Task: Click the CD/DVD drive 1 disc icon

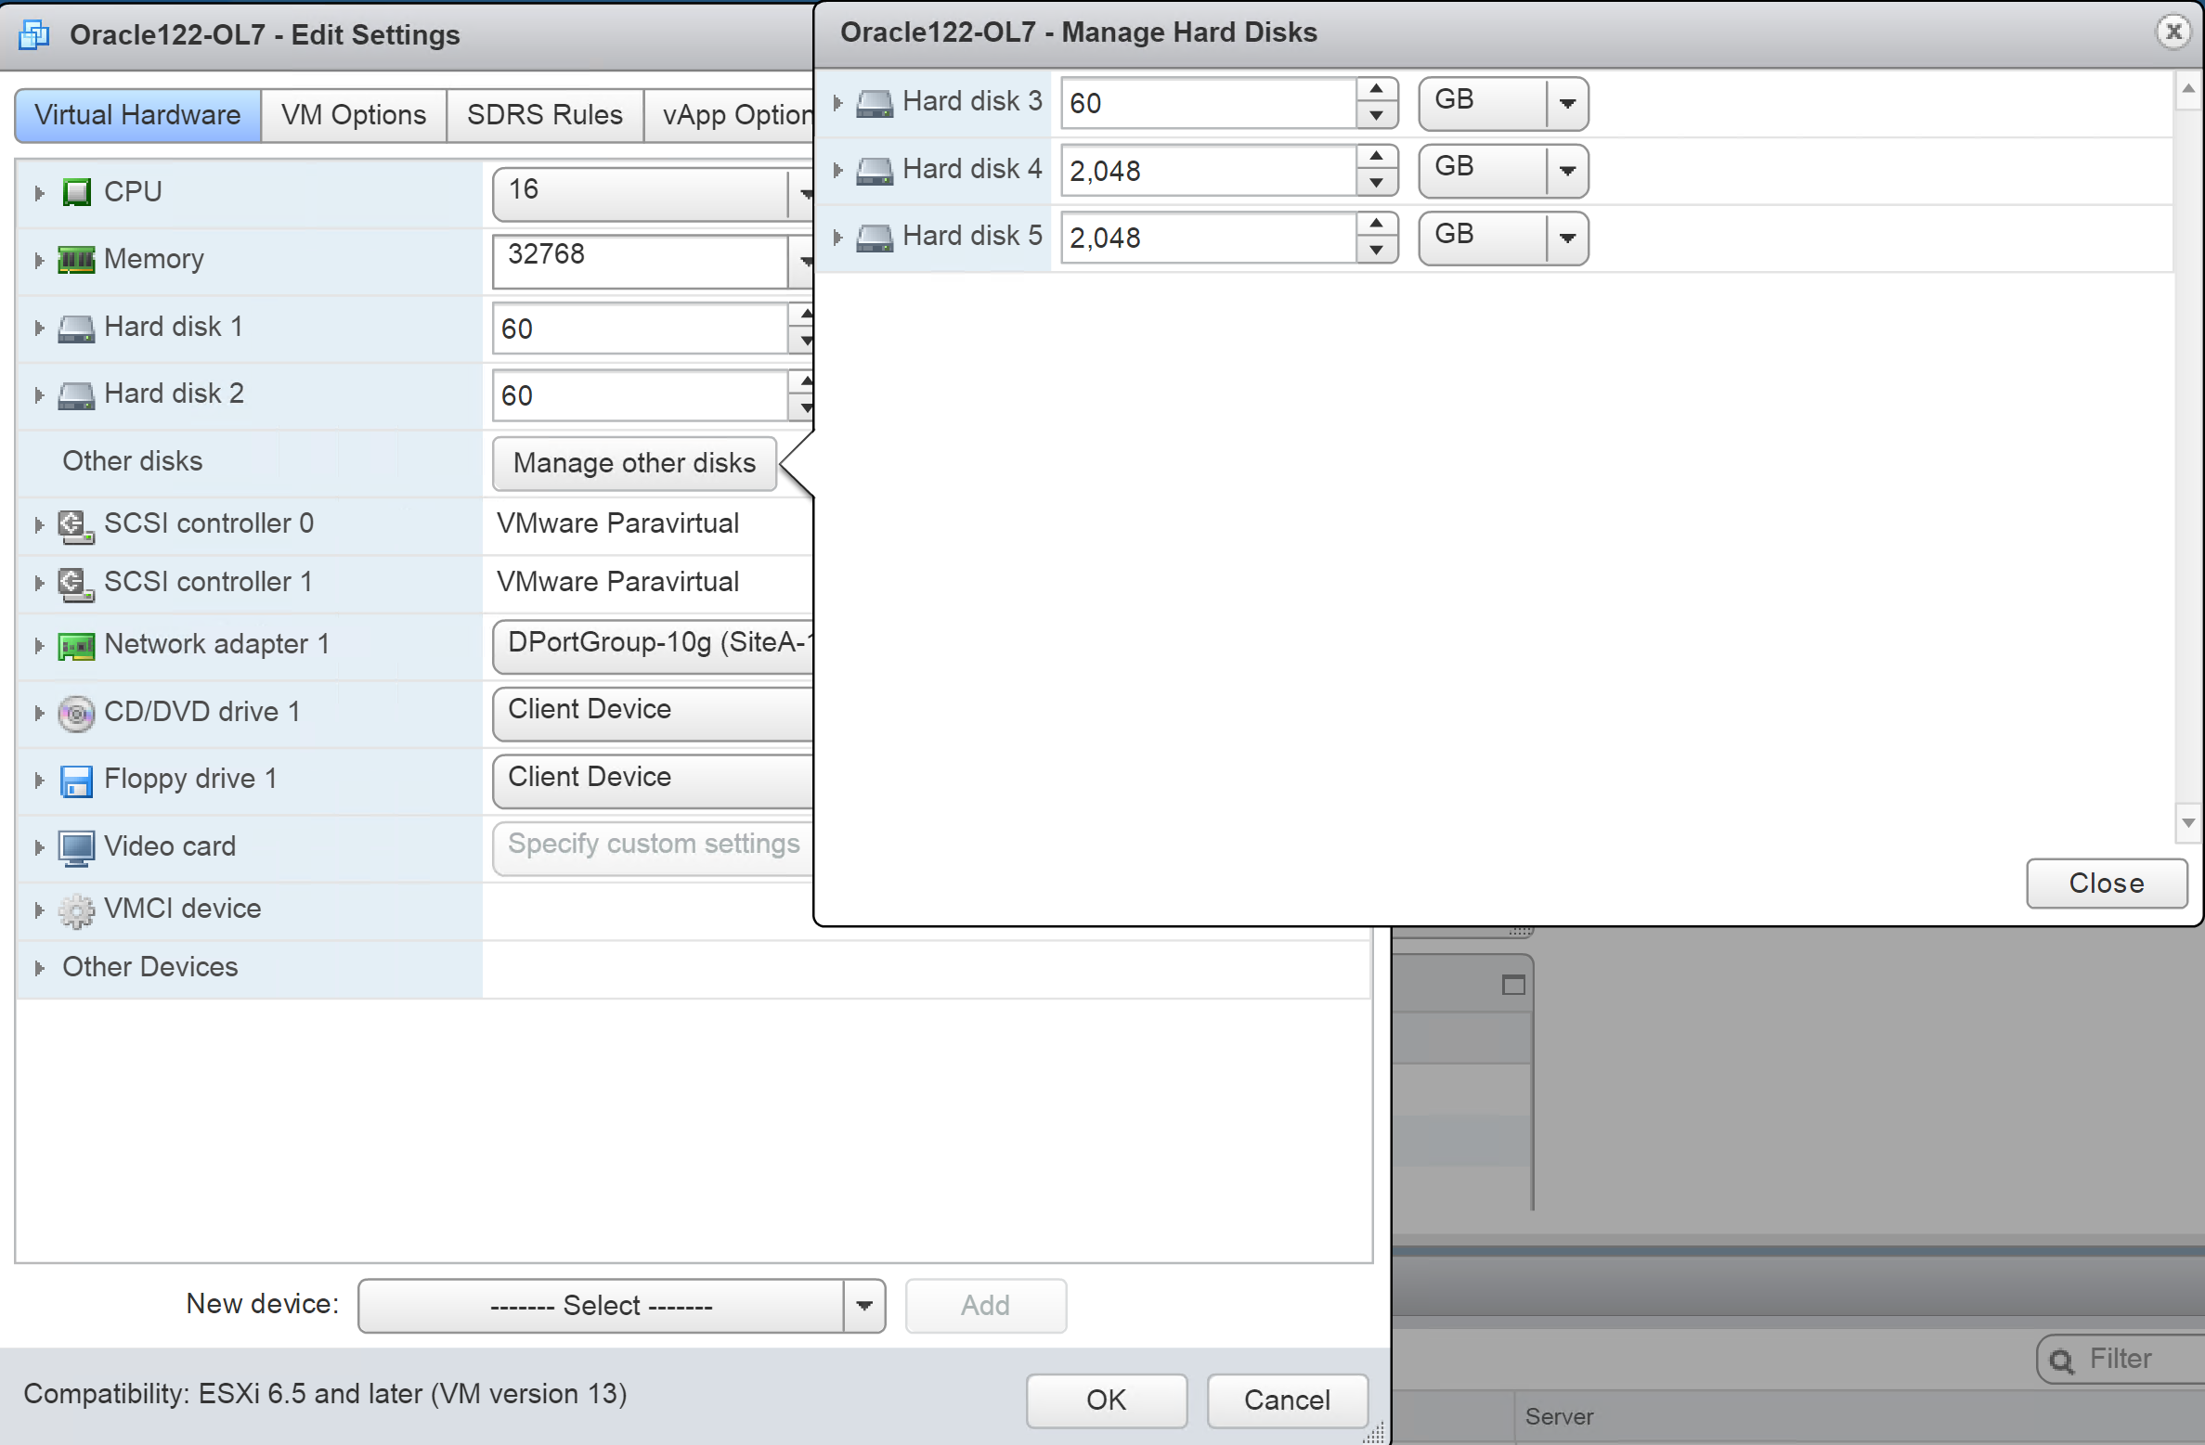Action: [76, 713]
